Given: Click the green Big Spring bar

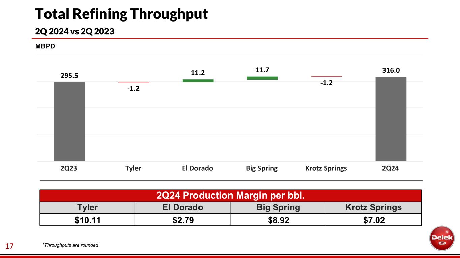Looking at the screenshot, I should [262, 78].
